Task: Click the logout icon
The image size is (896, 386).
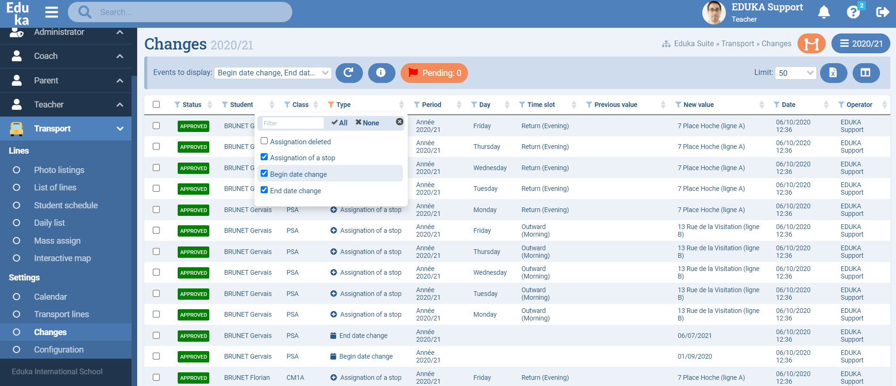Action: [x=882, y=12]
